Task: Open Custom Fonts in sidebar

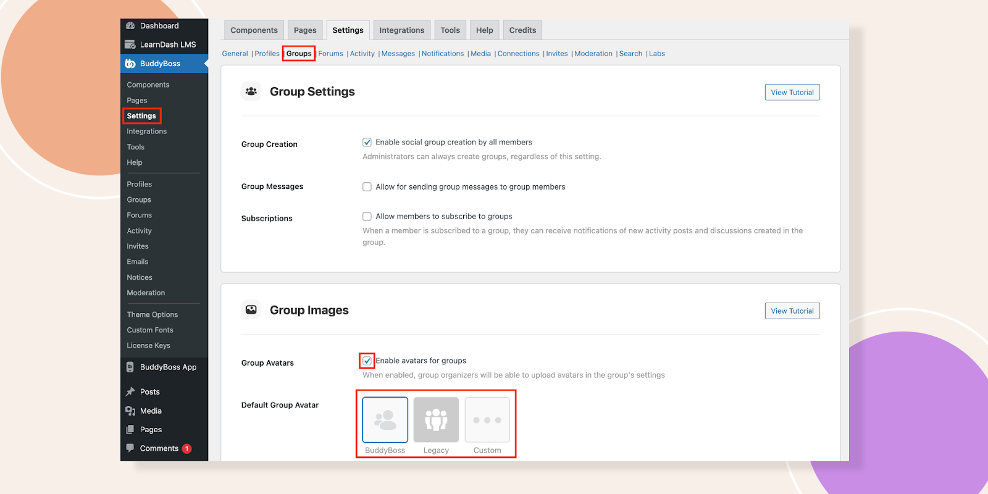Action: 150,330
